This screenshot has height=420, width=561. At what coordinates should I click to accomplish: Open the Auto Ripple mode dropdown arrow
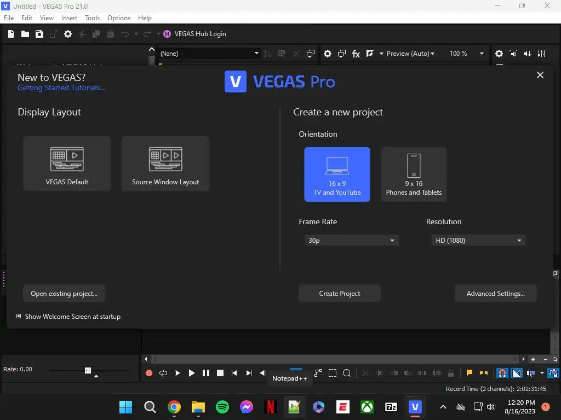542,373
